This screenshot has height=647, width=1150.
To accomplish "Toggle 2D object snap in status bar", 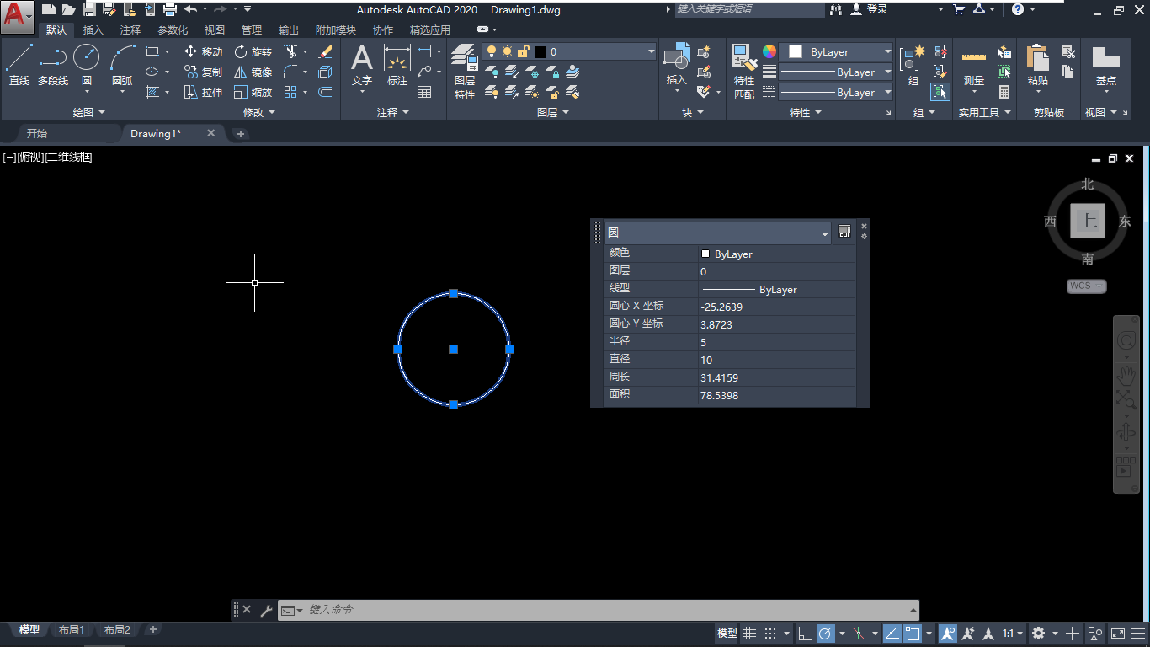I will click(913, 634).
